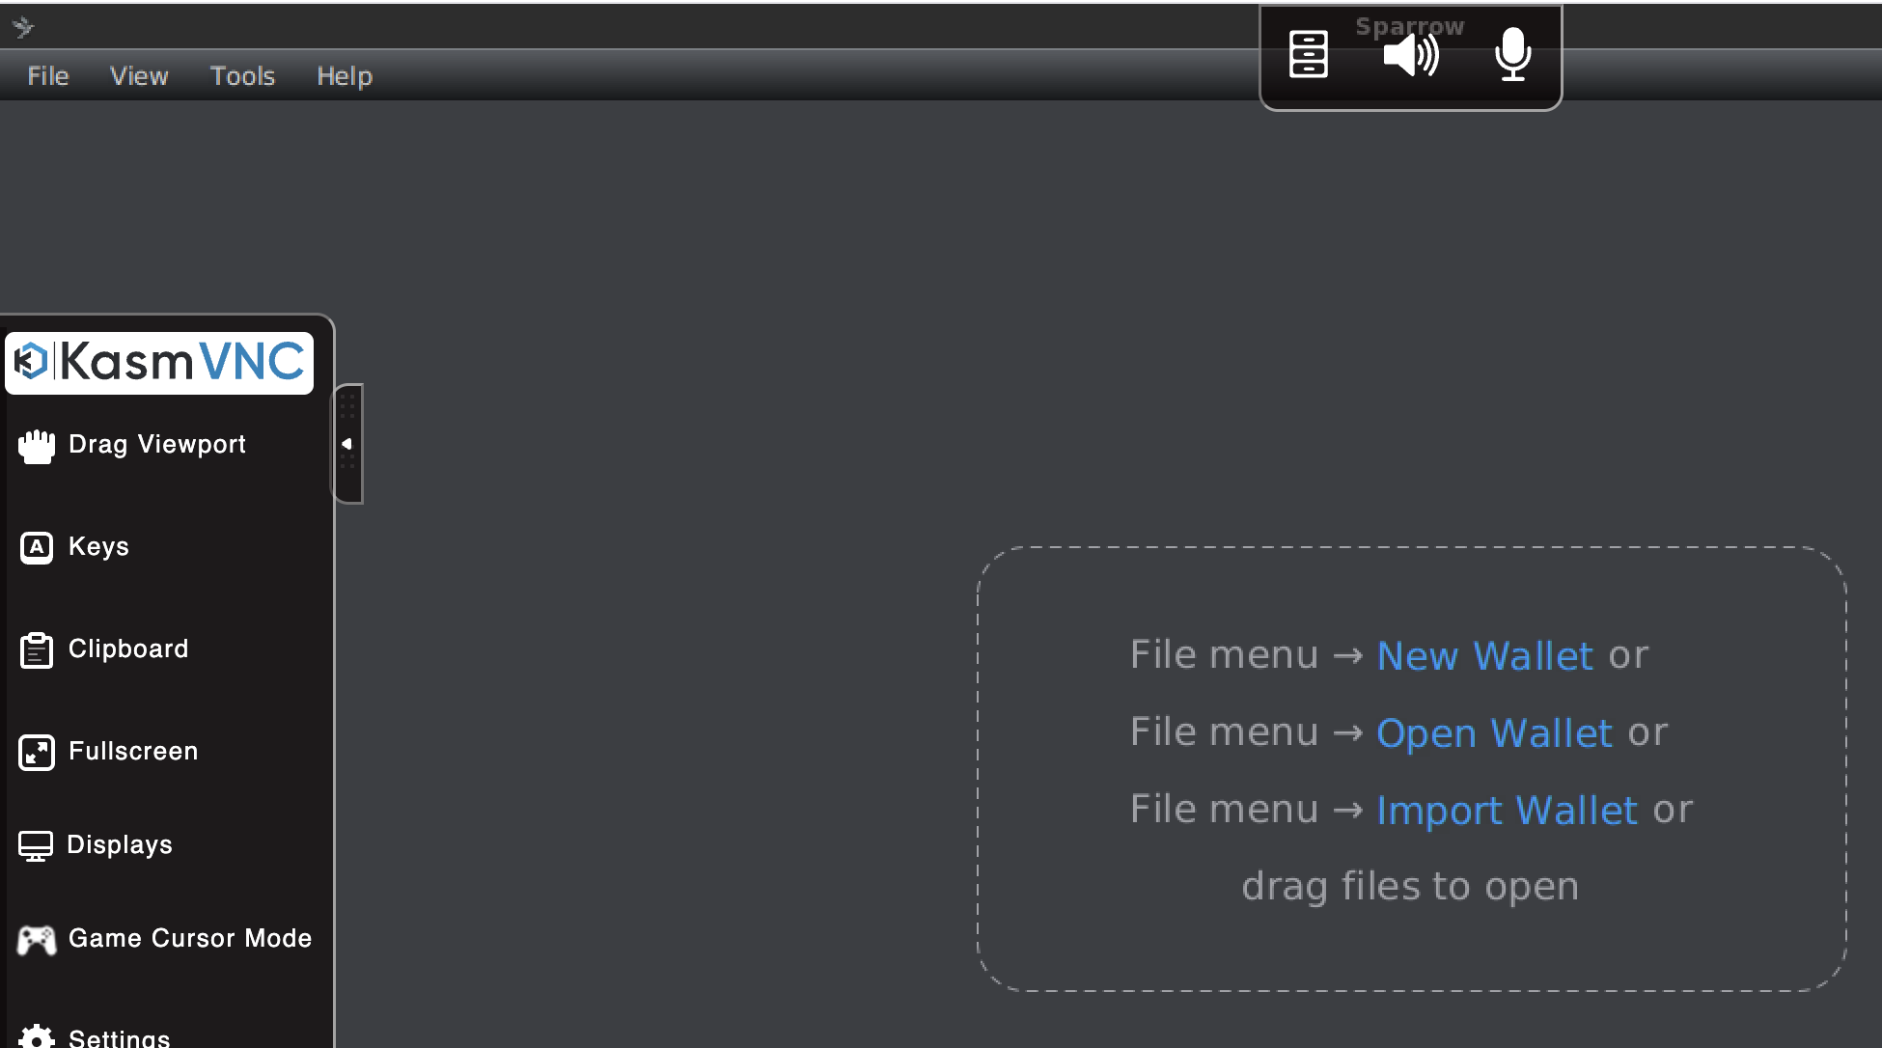Open the Help menu
Viewport: 1882px width, 1048px height.
(x=345, y=76)
